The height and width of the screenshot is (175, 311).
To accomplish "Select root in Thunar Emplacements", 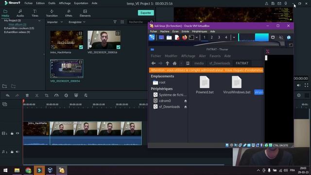I will point(159,82).
